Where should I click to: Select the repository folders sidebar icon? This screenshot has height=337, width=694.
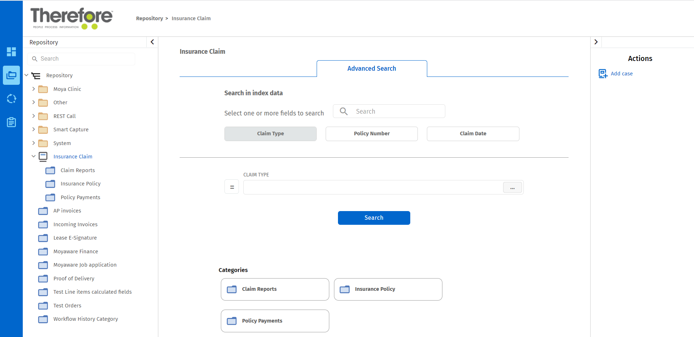click(11, 75)
